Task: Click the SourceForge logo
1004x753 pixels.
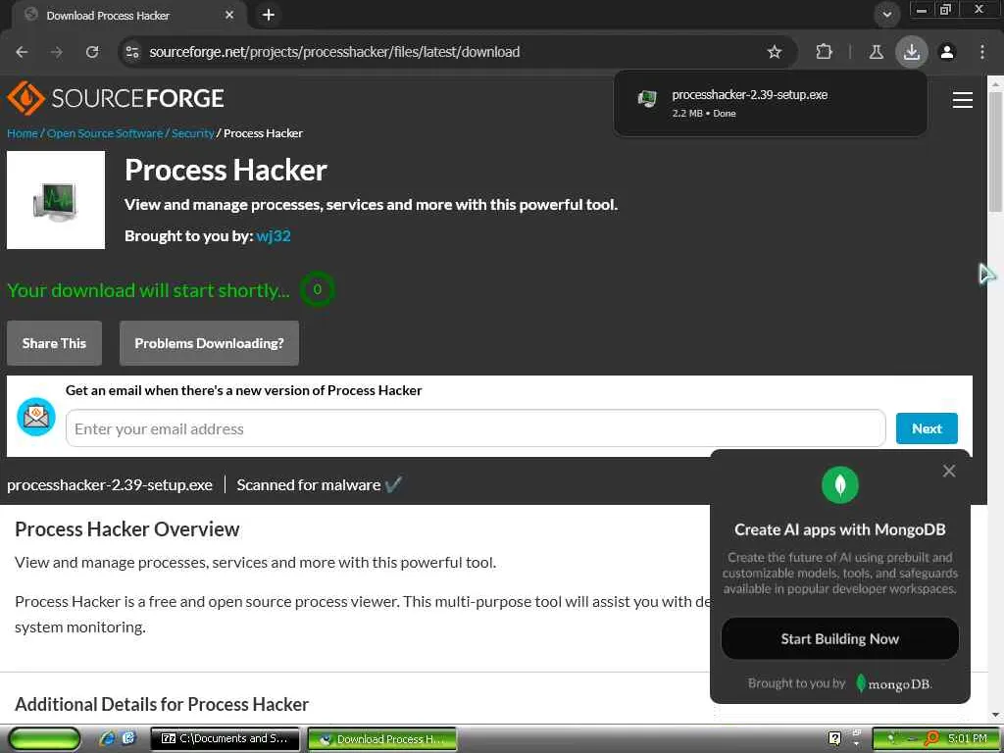Action: (x=116, y=98)
